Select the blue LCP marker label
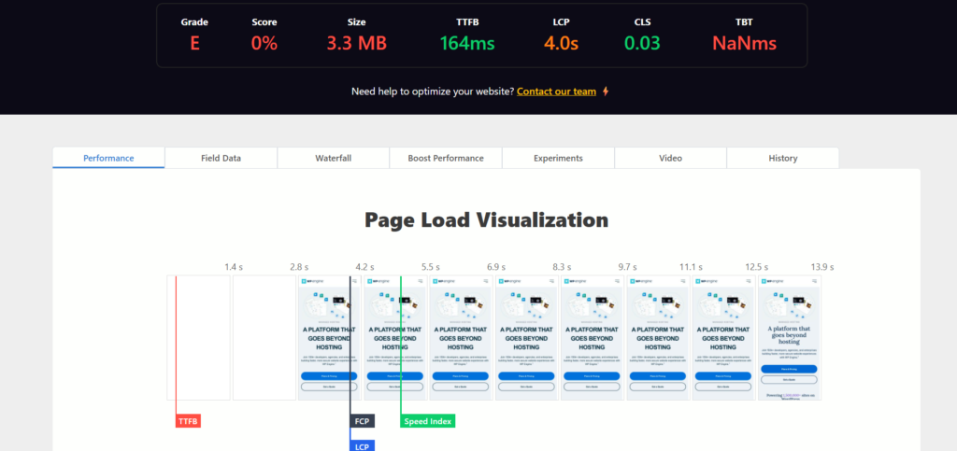Viewport: 957px width, 451px height. (x=363, y=446)
